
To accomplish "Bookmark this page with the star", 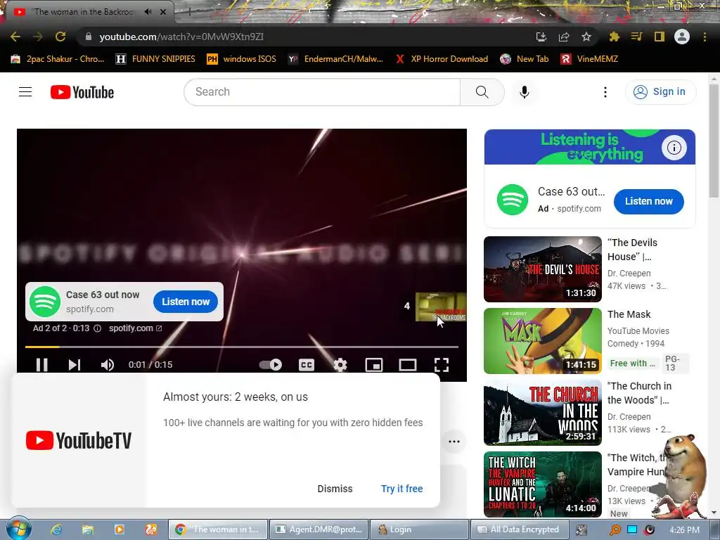I will [x=586, y=37].
